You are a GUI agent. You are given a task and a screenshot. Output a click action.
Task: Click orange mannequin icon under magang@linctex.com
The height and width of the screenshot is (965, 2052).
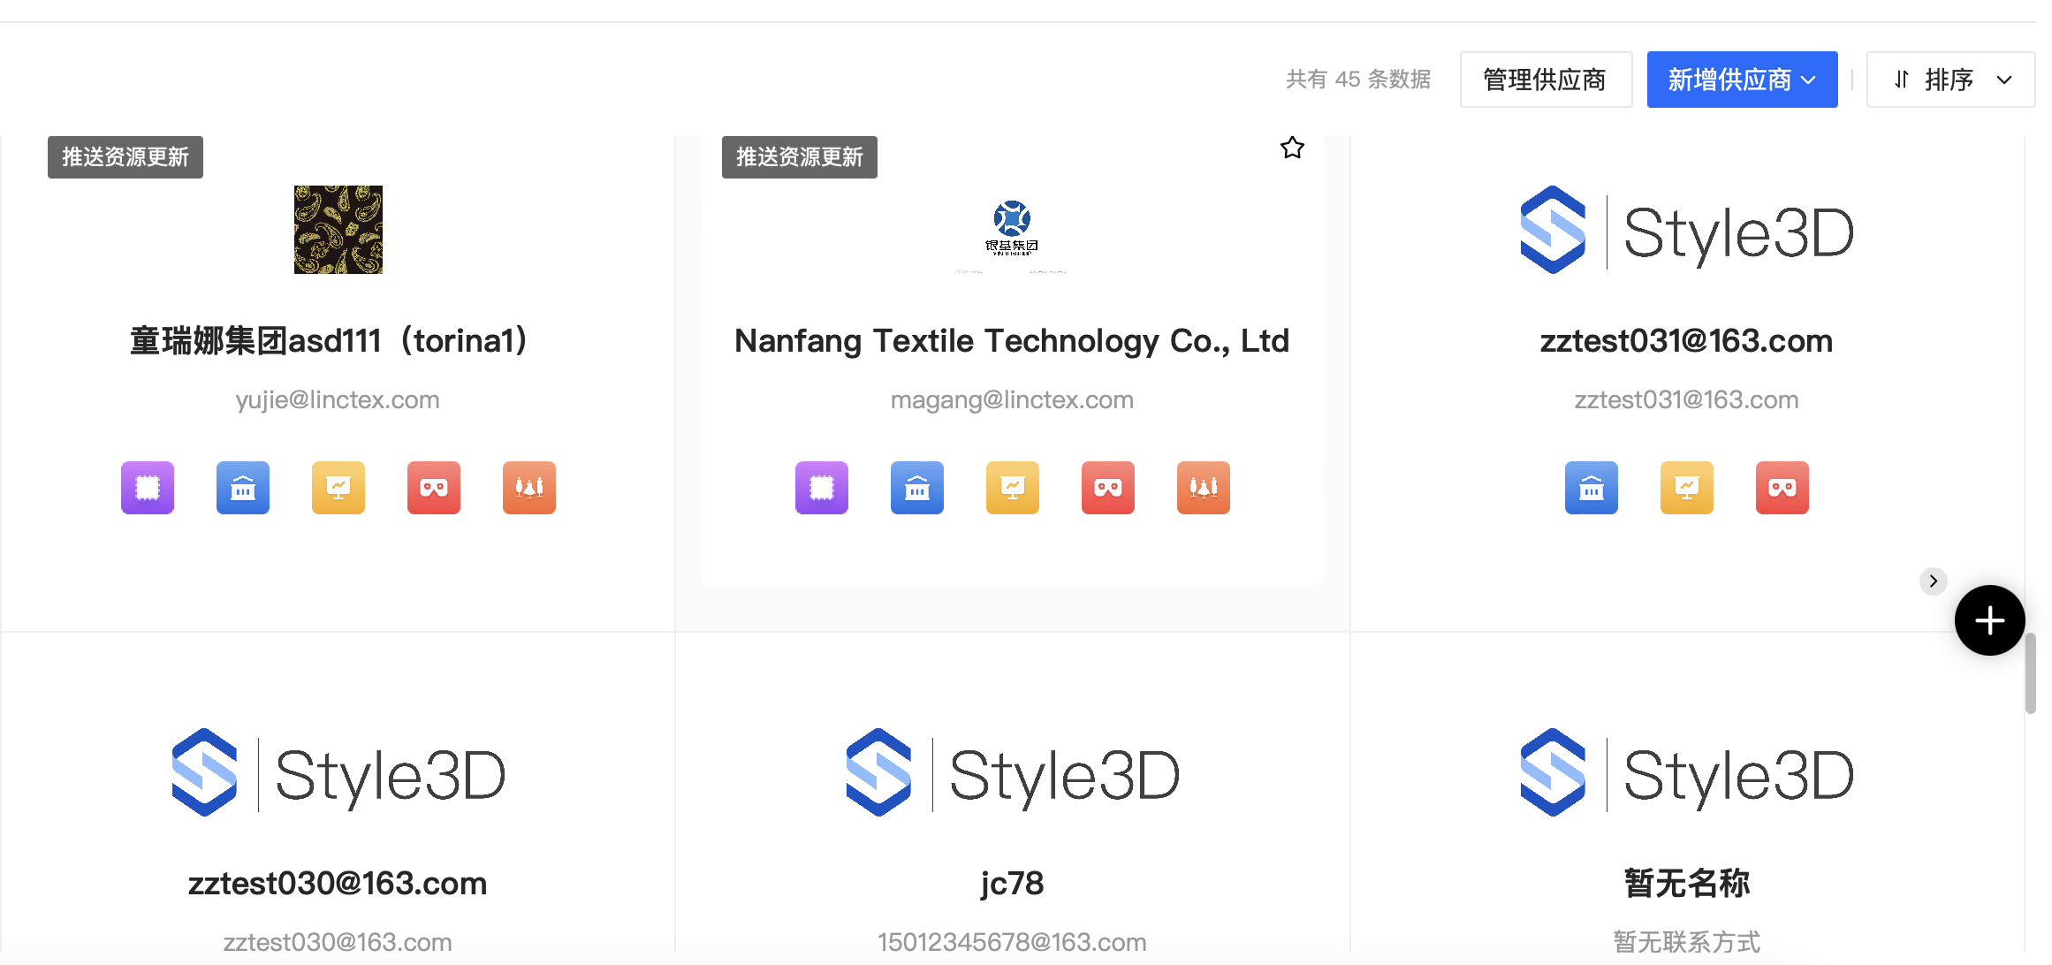[x=1204, y=487]
